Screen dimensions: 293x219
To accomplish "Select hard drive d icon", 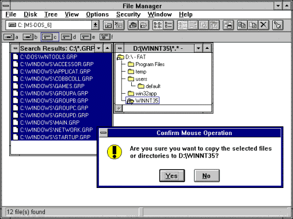I will (x=66, y=37).
